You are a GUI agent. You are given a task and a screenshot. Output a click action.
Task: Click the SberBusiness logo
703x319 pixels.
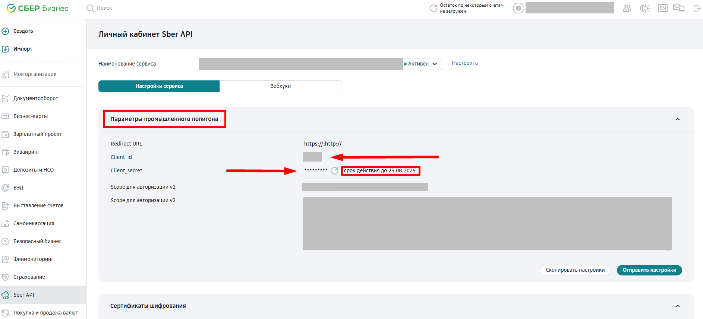click(x=37, y=8)
